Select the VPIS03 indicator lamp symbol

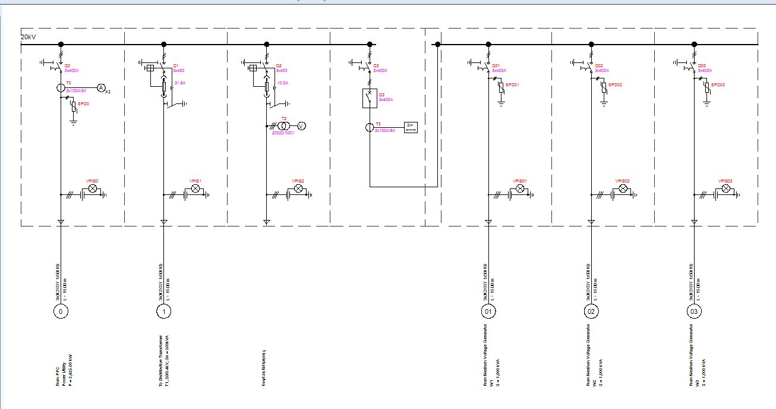point(726,188)
